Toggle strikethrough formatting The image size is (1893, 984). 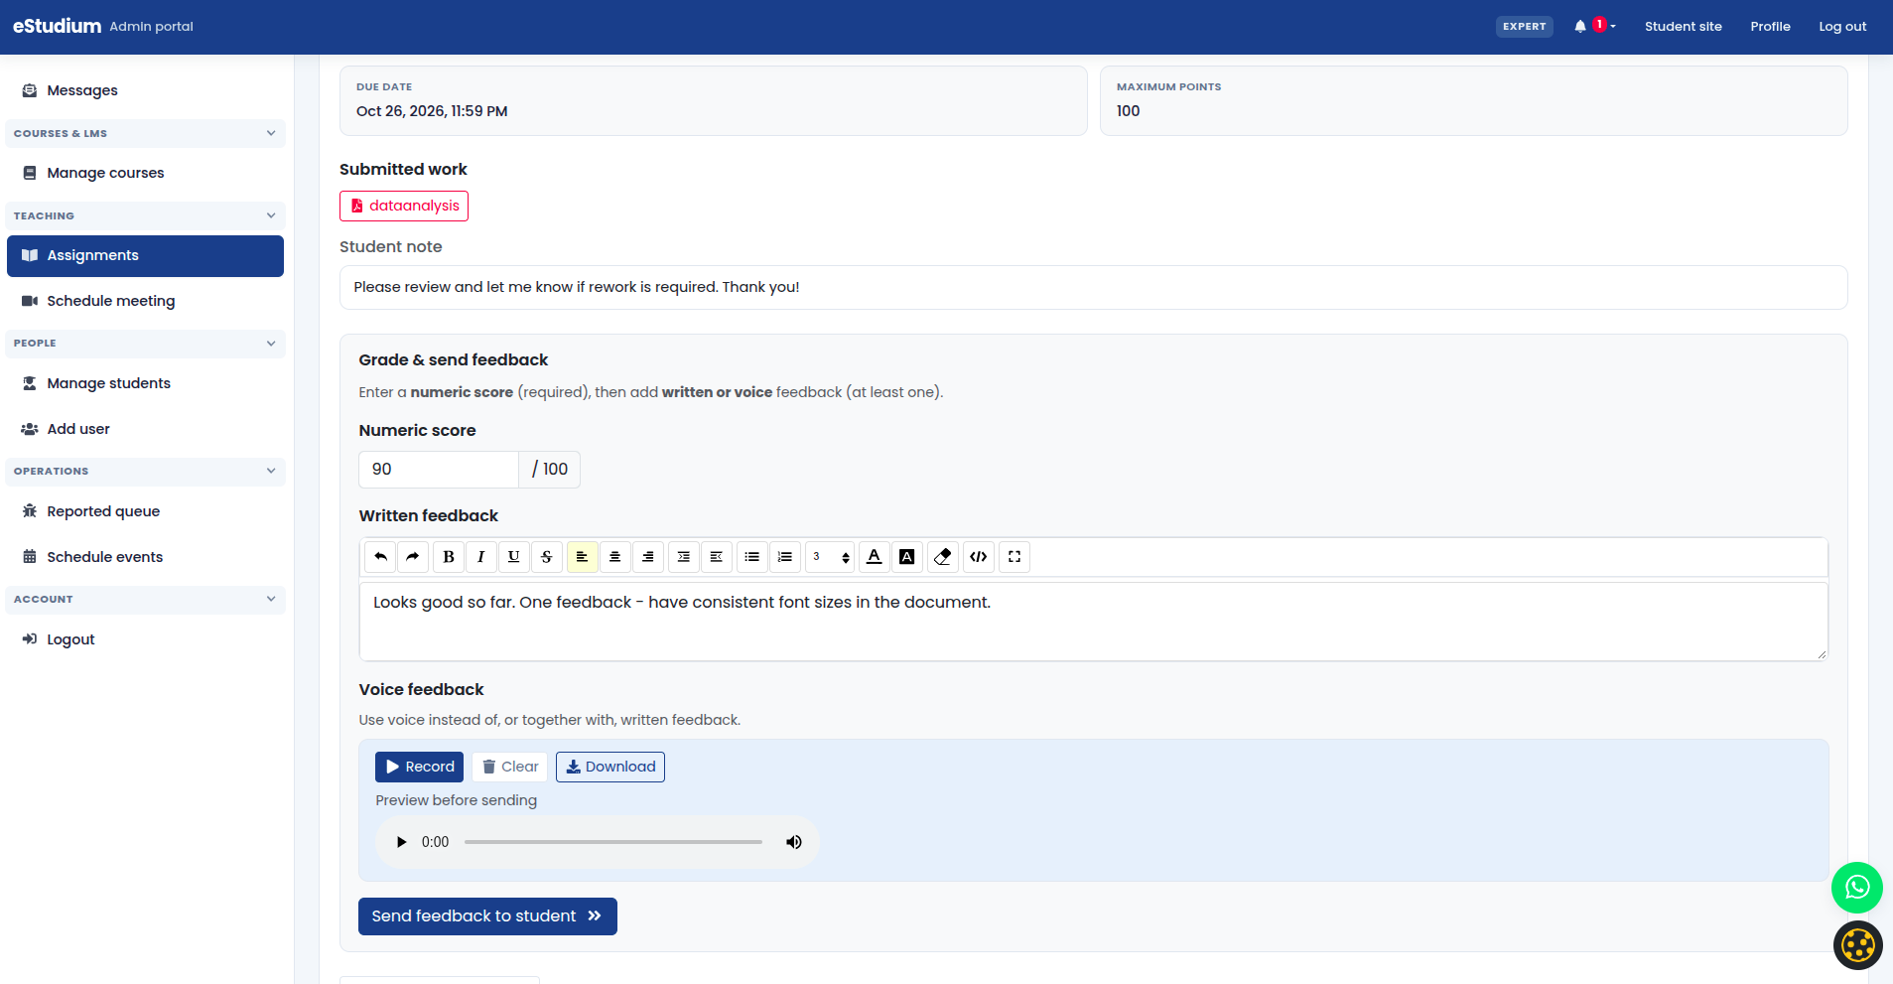click(547, 557)
